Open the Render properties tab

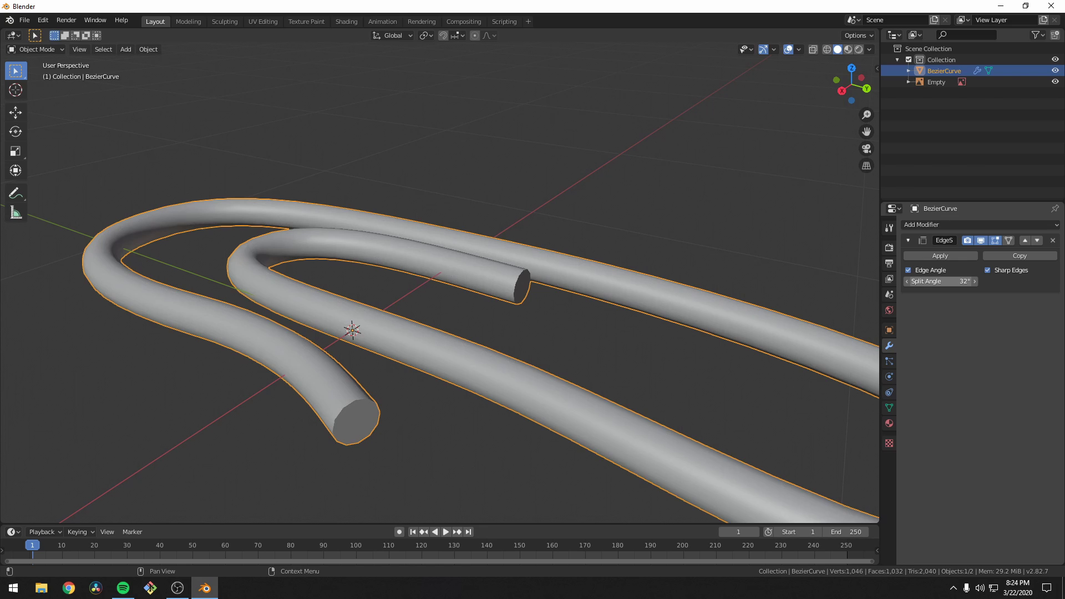pyautogui.click(x=889, y=248)
